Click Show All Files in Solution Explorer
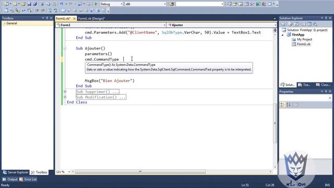The height and width of the screenshot is (188, 334). point(290,24)
